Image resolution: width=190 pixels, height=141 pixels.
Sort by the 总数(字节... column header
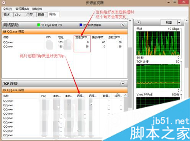click(115, 37)
